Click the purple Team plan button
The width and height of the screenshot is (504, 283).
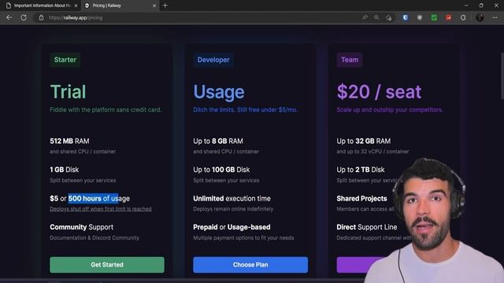[361, 265]
